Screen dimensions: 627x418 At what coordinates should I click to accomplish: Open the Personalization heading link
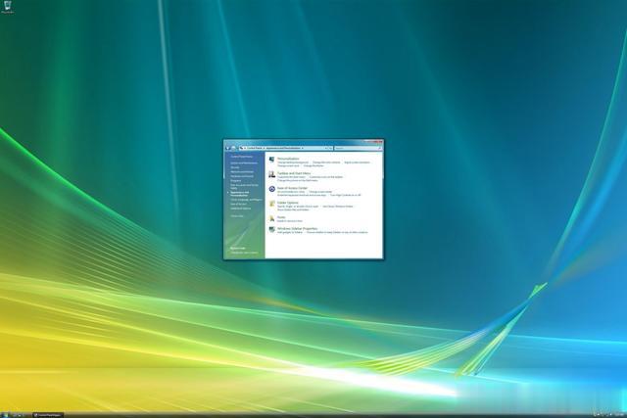288,159
